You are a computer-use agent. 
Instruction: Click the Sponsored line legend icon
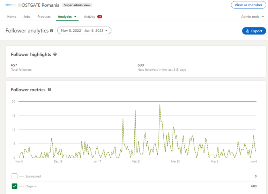[22, 177]
